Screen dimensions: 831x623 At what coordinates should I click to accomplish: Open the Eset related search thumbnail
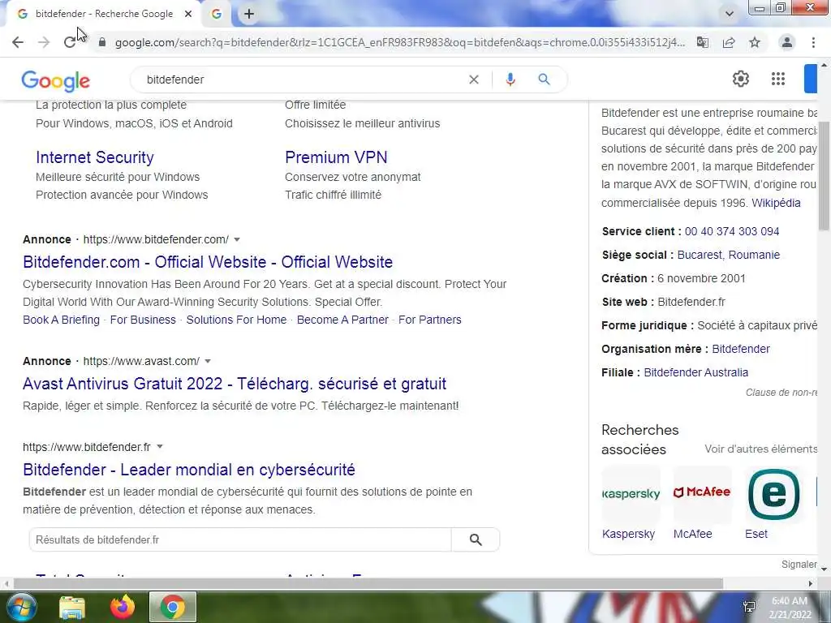click(773, 494)
